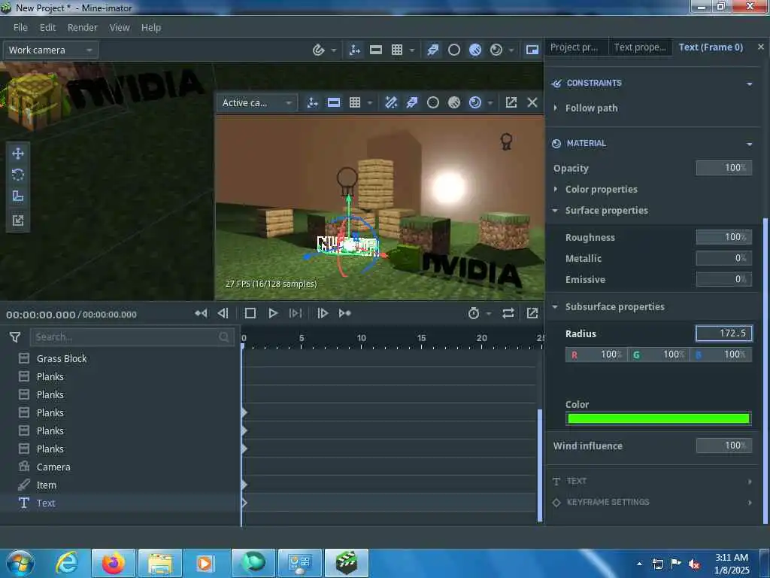Image resolution: width=770 pixels, height=578 pixels.
Task: Select flat shading circle in camera view toolbar
Action: tap(433, 102)
